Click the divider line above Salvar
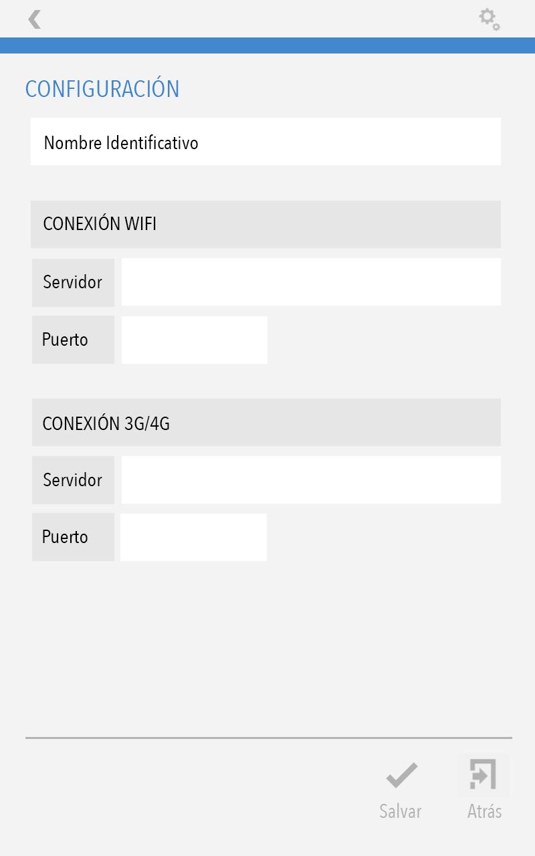 pyautogui.click(x=269, y=738)
